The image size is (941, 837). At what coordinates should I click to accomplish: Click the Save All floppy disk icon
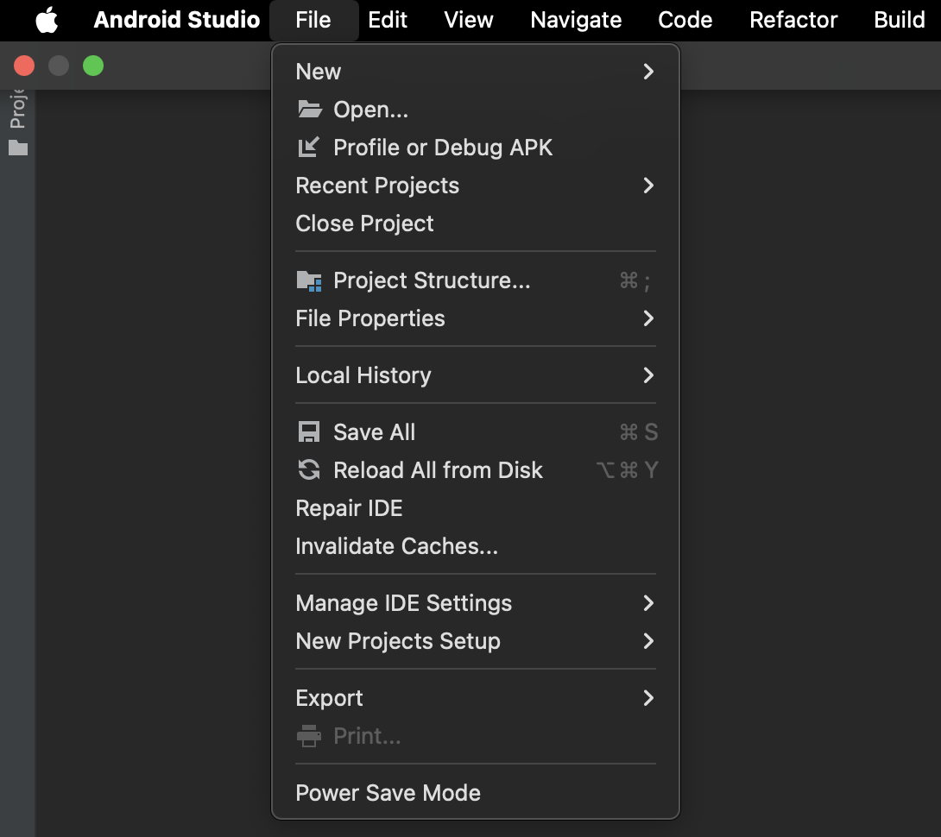[309, 432]
